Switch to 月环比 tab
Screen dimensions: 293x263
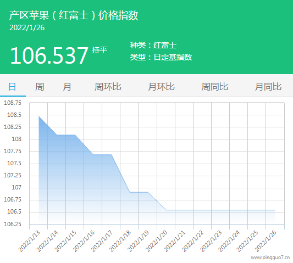(161, 87)
